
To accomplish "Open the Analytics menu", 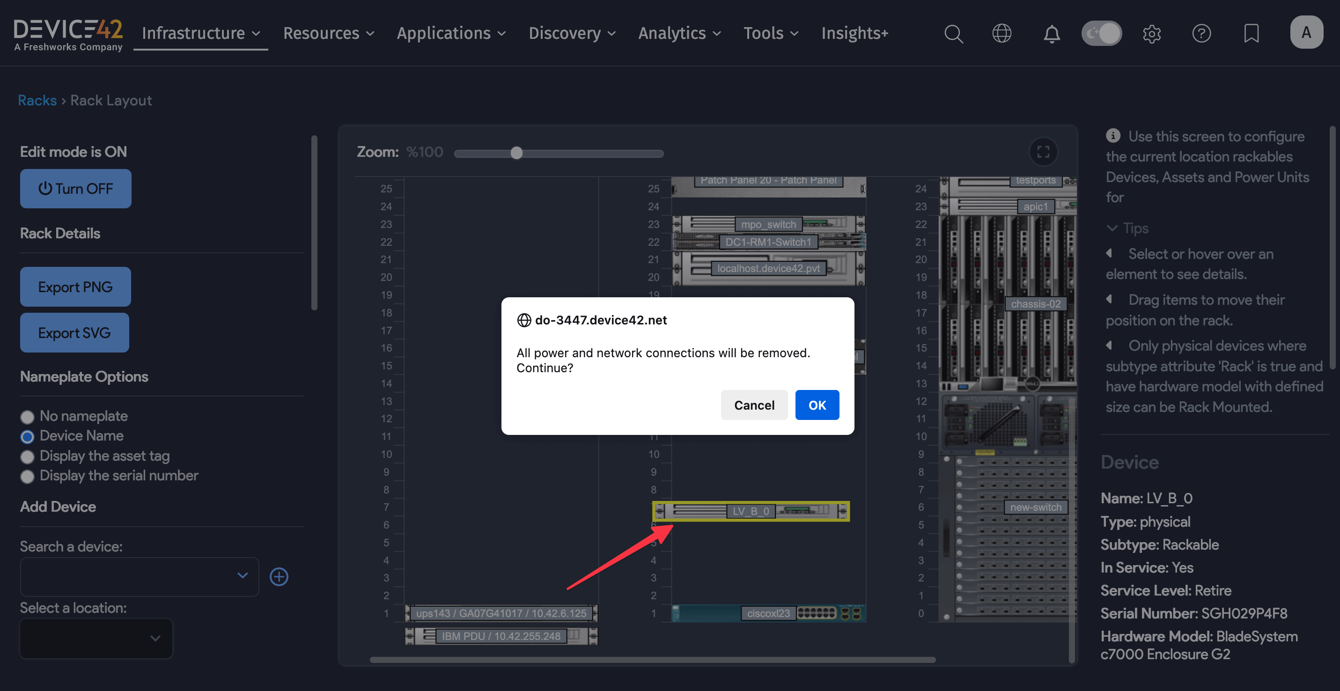I will pyautogui.click(x=679, y=33).
